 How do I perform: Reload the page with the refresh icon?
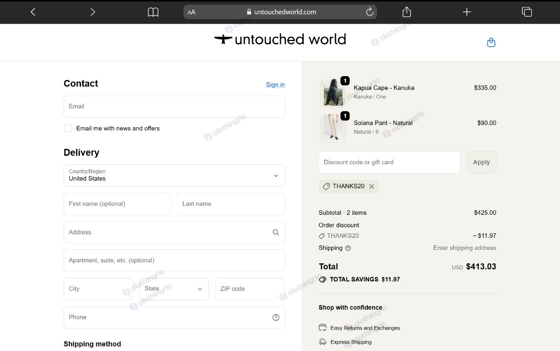tap(369, 12)
